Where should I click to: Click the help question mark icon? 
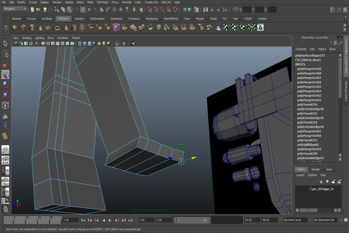click(127, 9)
